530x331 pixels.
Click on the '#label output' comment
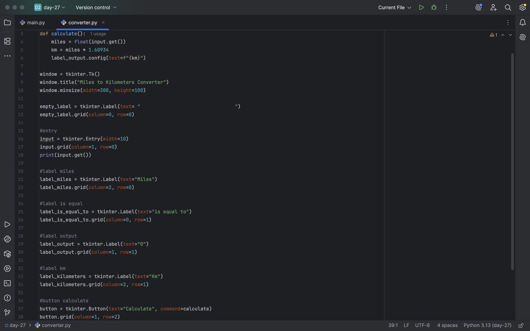(x=58, y=236)
